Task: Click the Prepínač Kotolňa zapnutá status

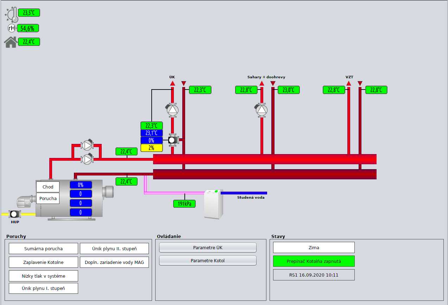Action: (314, 261)
